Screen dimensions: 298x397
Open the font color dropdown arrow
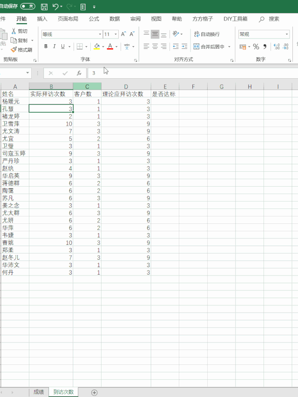coord(116,47)
